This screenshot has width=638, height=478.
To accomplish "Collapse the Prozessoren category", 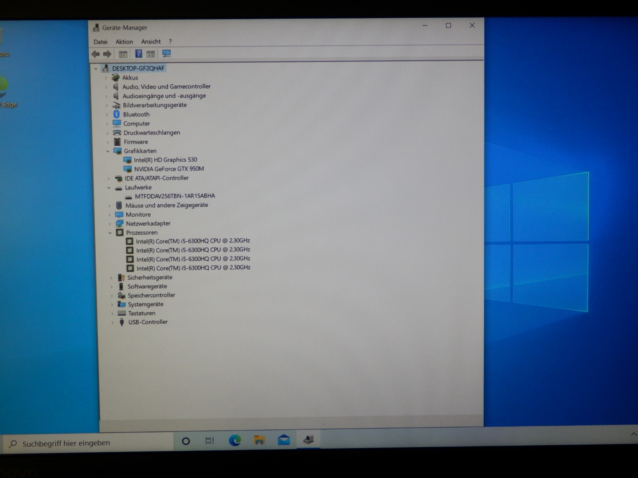I will [x=110, y=233].
